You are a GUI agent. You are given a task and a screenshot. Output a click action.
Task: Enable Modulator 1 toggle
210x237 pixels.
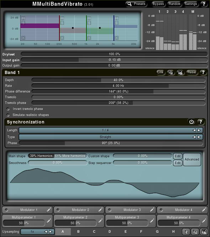6,210
